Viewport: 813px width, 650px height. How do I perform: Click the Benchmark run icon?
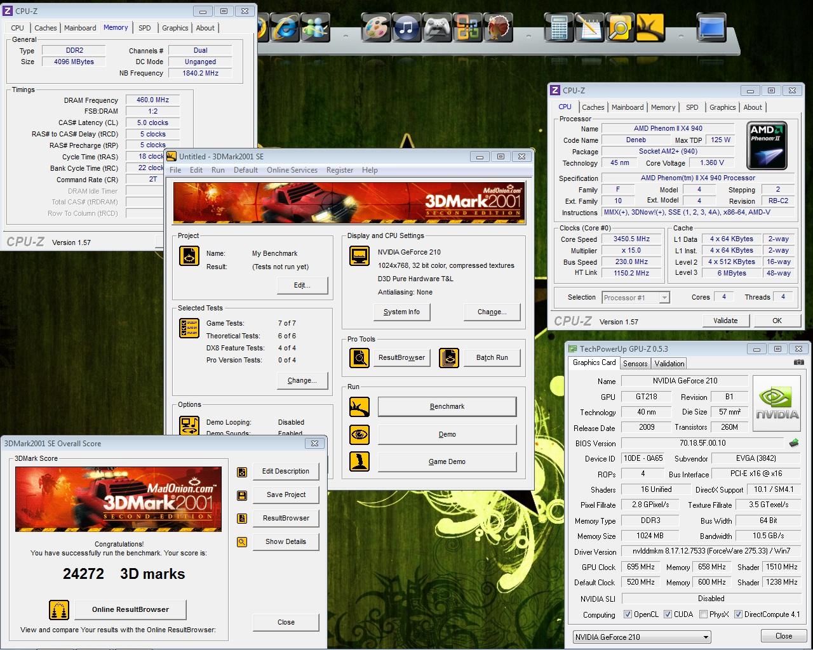[359, 406]
